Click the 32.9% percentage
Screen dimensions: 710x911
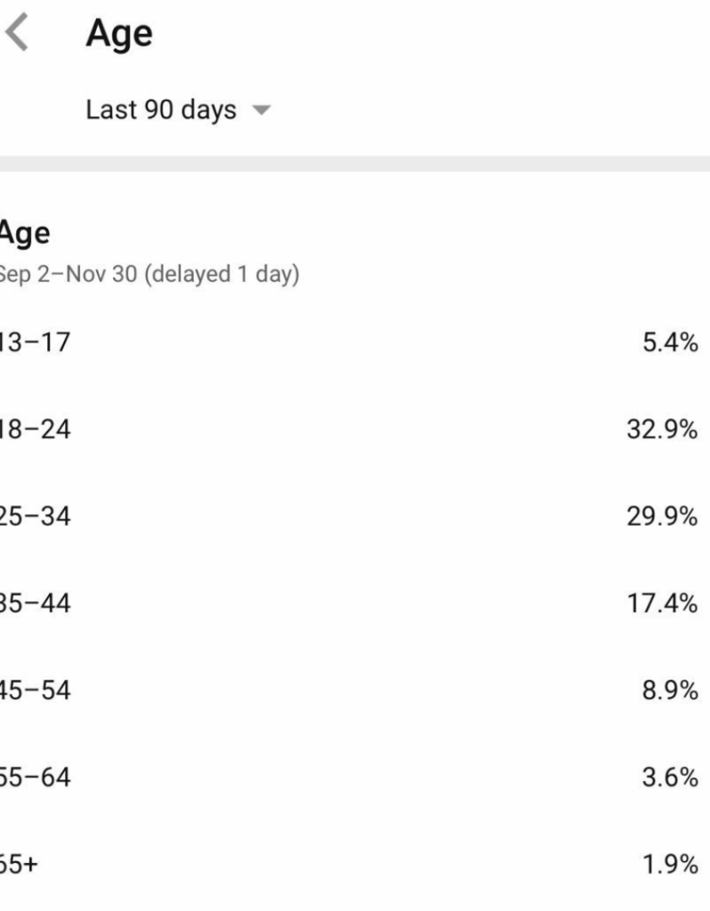(x=662, y=430)
